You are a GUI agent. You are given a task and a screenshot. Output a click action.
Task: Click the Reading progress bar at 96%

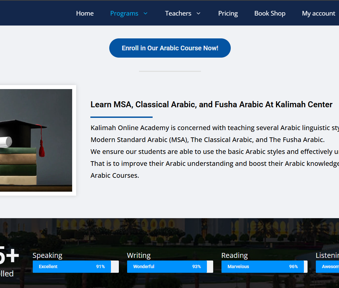click(x=264, y=266)
